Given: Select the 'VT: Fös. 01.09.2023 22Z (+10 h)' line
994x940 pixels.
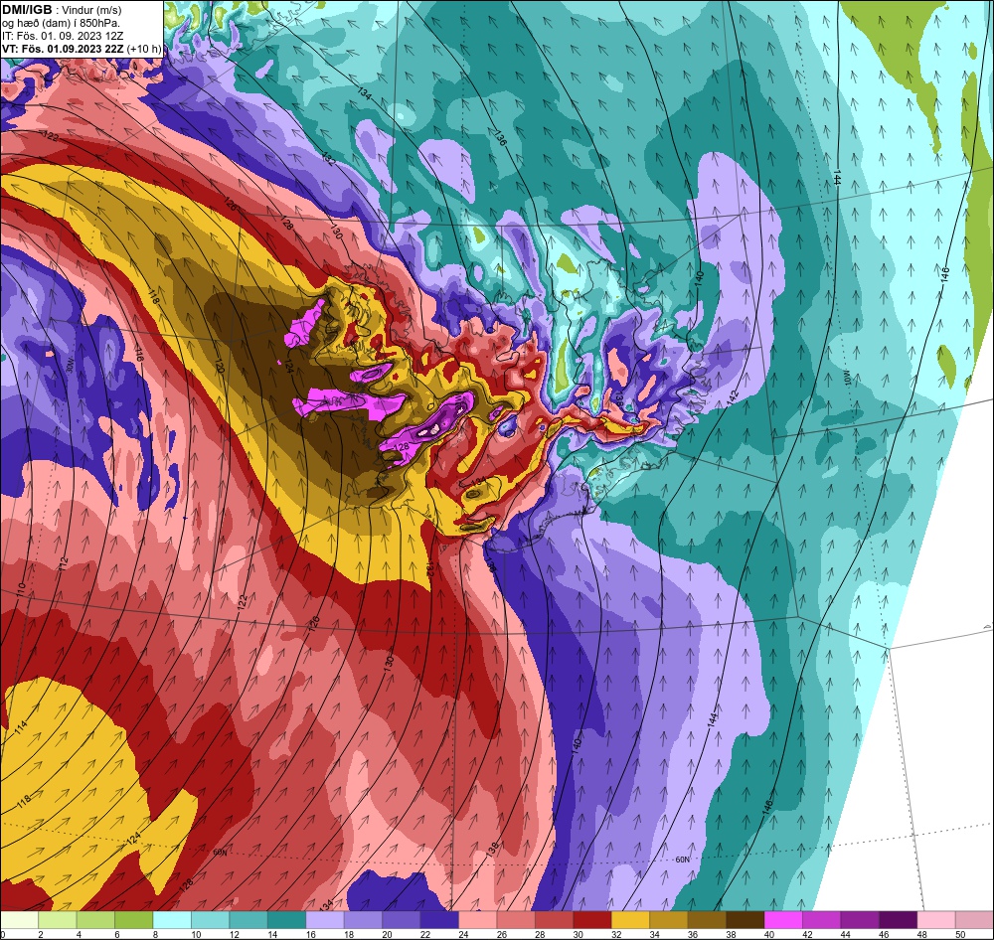Looking at the screenshot, I should (82, 49).
